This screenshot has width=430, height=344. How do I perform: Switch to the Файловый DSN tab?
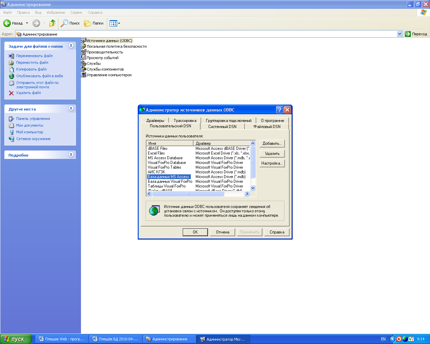tap(267, 127)
